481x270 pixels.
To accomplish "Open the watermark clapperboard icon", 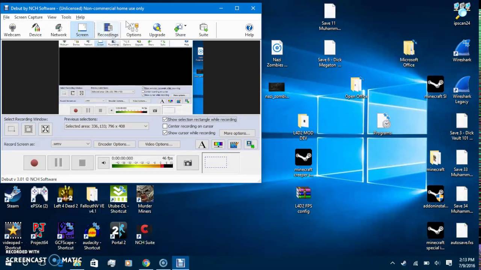I will [x=234, y=144].
